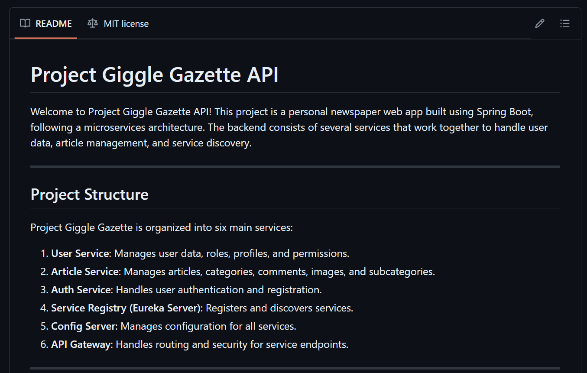
Task: Click the pencil edit README icon
Action: (x=539, y=23)
